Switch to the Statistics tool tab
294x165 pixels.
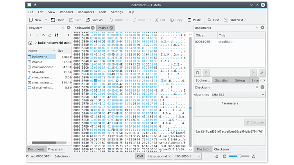[221, 80]
